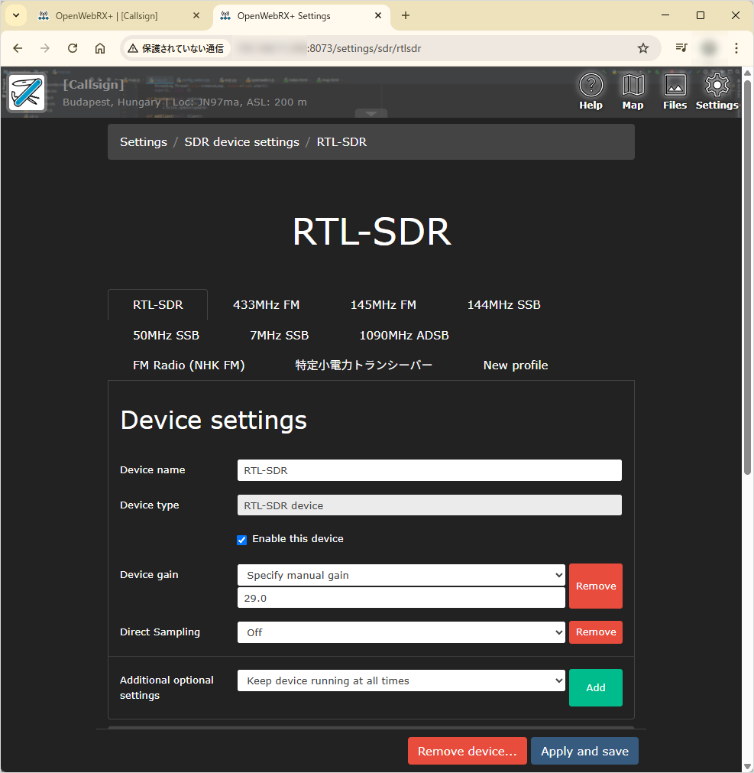Click the Settings gear icon in header
This screenshot has width=754, height=773.
pos(716,90)
